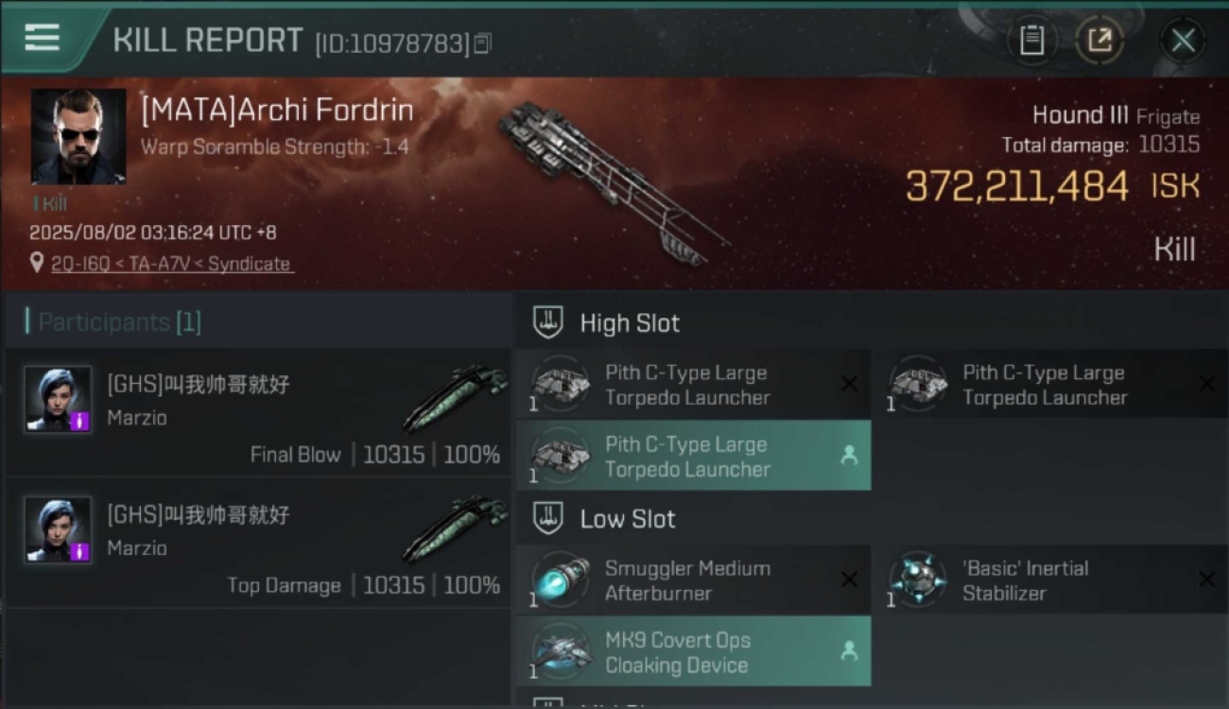Image resolution: width=1229 pixels, height=709 pixels.
Task: Copy the kill report ID
Action: point(482,43)
